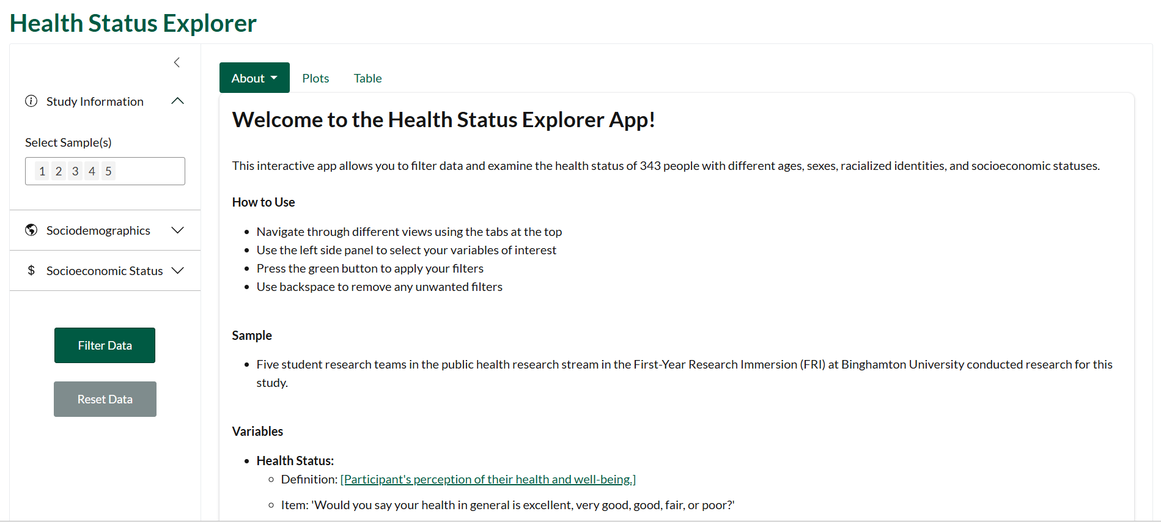1161x522 pixels.
Task: Switch to the Plots tab
Action: click(x=315, y=78)
